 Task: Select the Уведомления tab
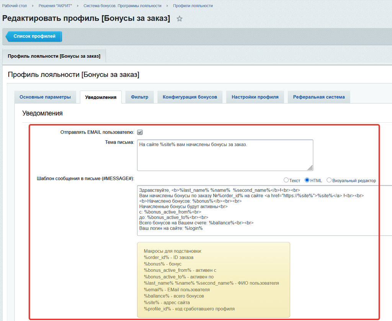(x=101, y=97)
